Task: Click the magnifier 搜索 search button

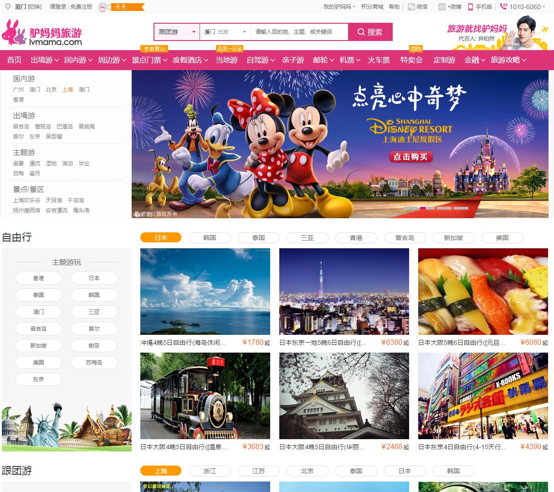Action: (x=370, y=32)
